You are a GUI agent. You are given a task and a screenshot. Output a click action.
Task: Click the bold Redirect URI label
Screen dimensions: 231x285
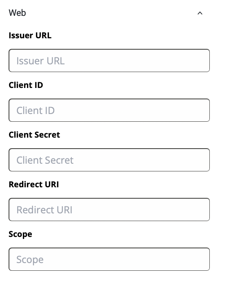coord(34,184)
